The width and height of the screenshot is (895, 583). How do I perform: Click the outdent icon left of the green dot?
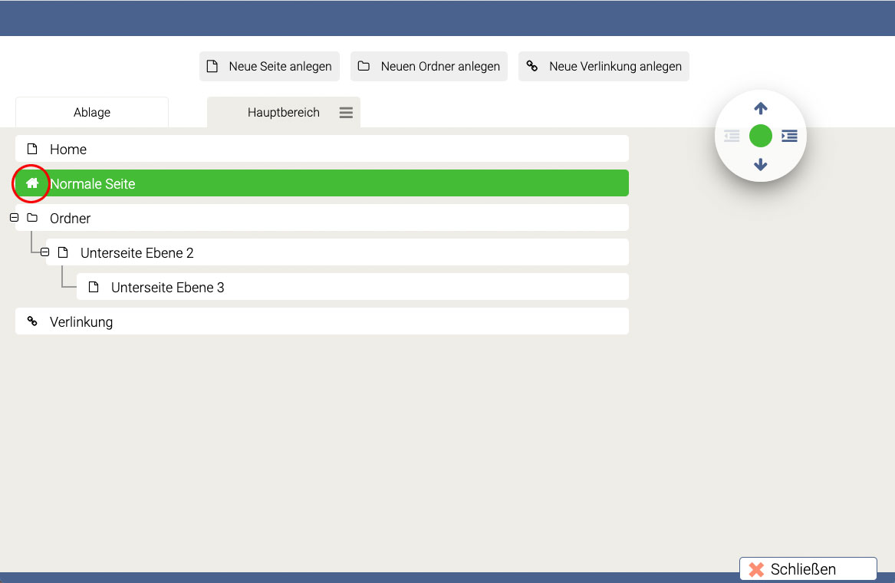point(732,136)
